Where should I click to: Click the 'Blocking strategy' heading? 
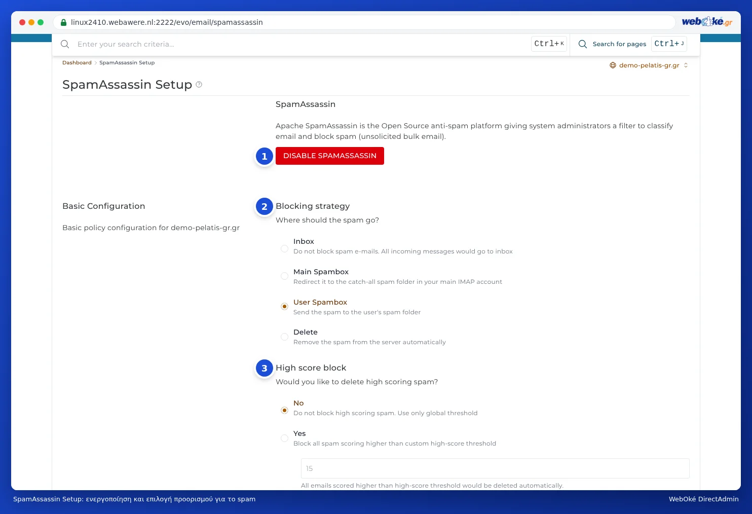click(313, 206)
